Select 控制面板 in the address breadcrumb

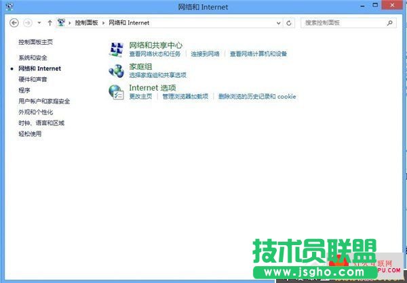click(86, 23)
